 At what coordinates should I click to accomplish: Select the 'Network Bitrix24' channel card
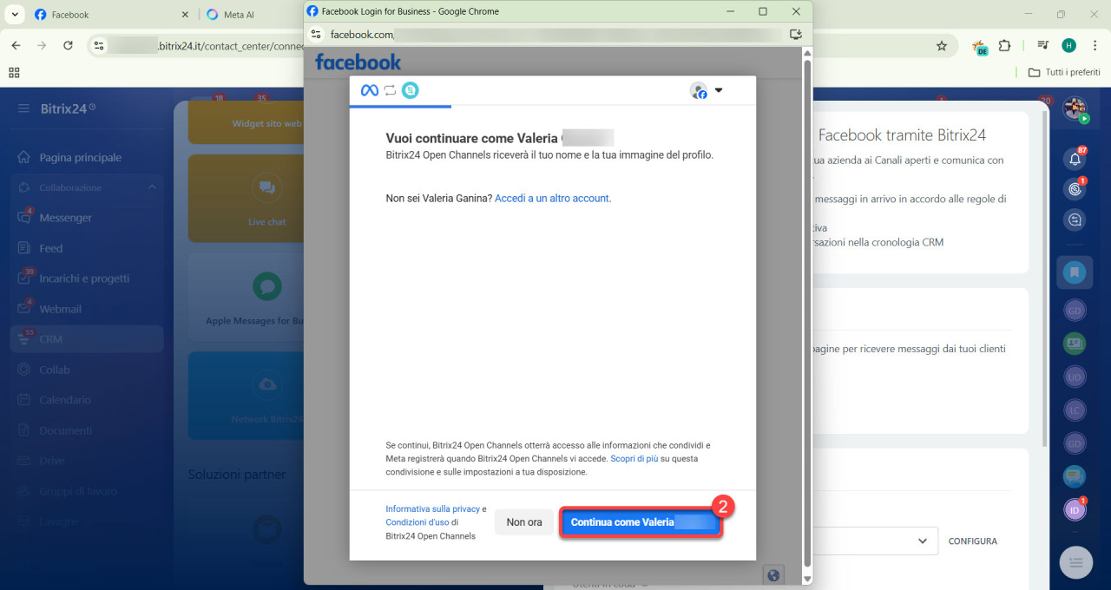click(x=246, y=395)
